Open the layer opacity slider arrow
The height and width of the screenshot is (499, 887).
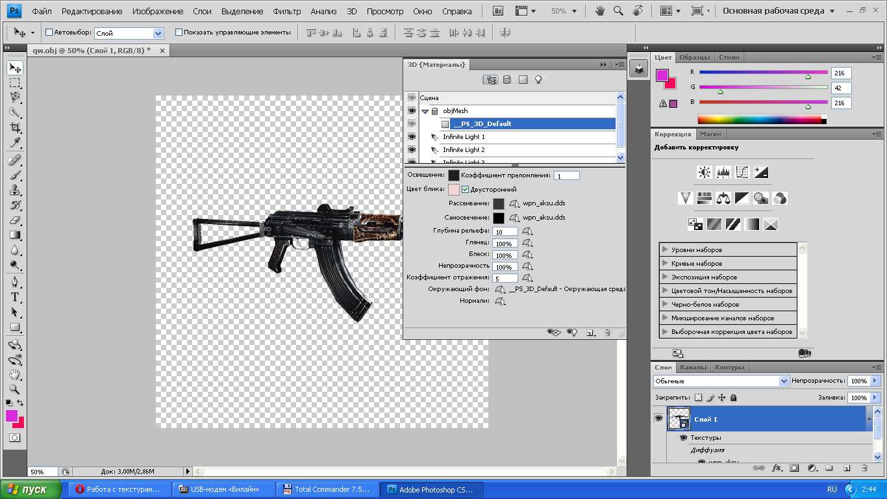tap(875, 381)
